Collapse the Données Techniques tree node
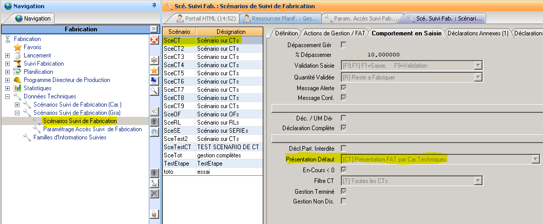This screenshot has width=543, height=224. (7, 96)
